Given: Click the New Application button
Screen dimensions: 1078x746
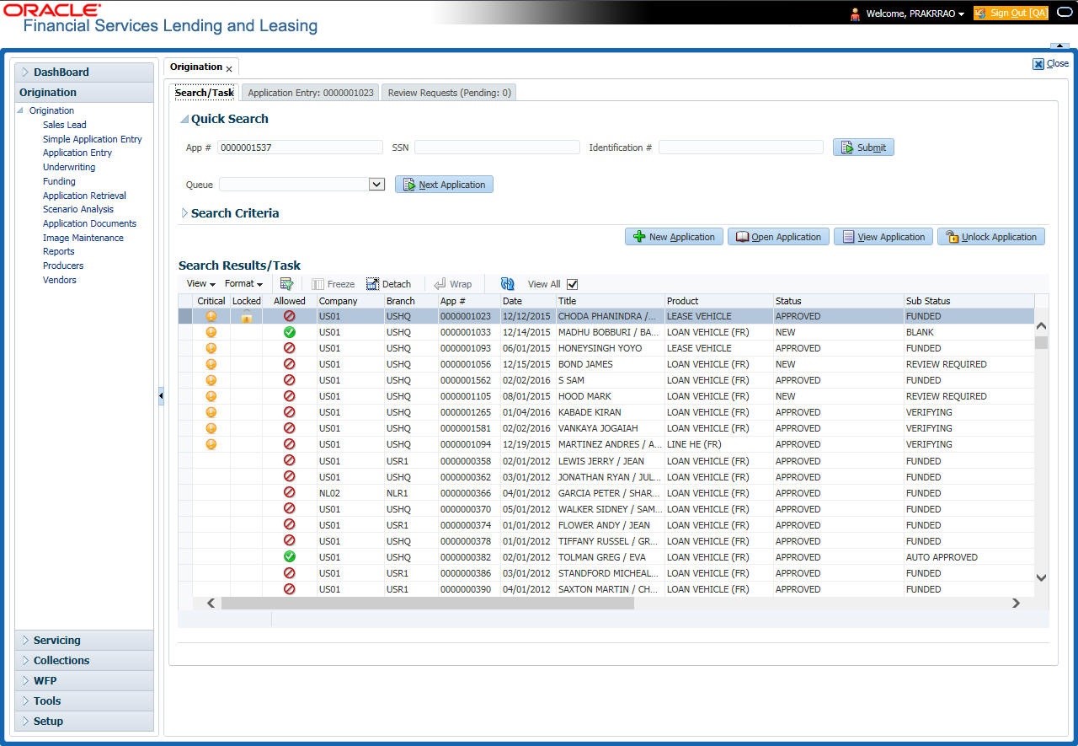Looking at the screenshot, I should tap(674, 237).
